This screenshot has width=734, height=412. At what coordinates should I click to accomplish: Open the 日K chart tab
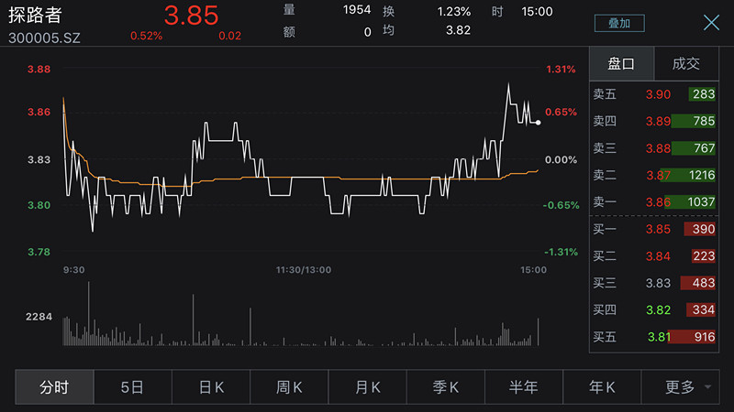click(x=211, y=386)
